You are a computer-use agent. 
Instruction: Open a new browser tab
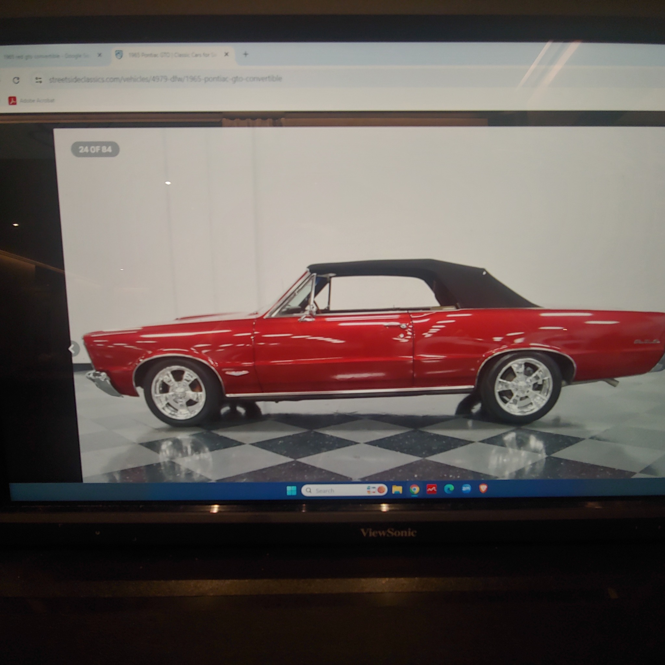[x=245, y=54]
